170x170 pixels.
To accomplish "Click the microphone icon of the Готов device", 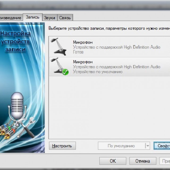I will tap(59, 47).
